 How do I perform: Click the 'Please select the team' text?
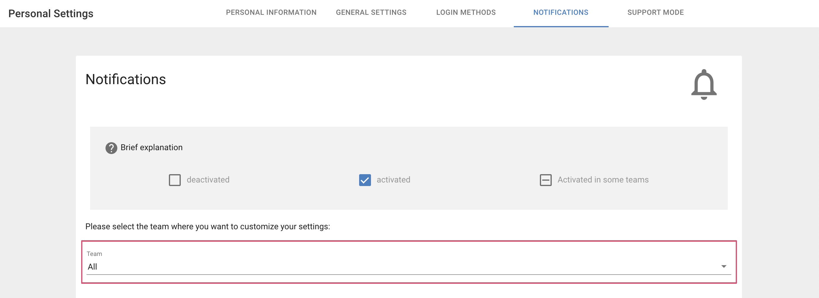208,227
